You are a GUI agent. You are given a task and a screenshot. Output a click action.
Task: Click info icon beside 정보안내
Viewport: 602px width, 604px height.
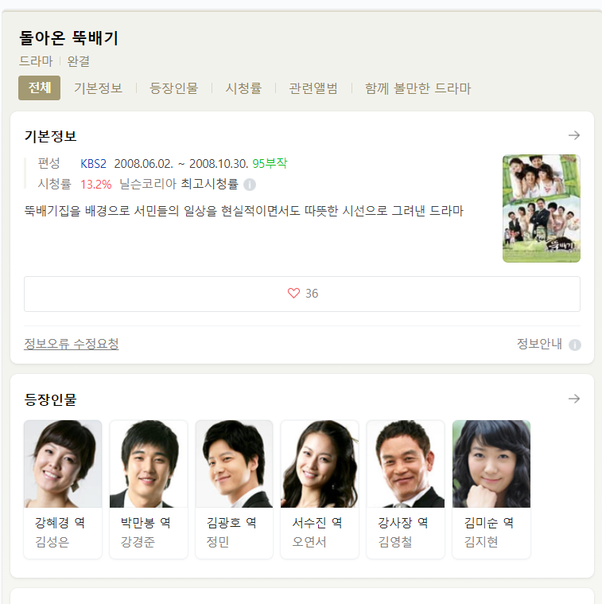click(x=575, y=345)
